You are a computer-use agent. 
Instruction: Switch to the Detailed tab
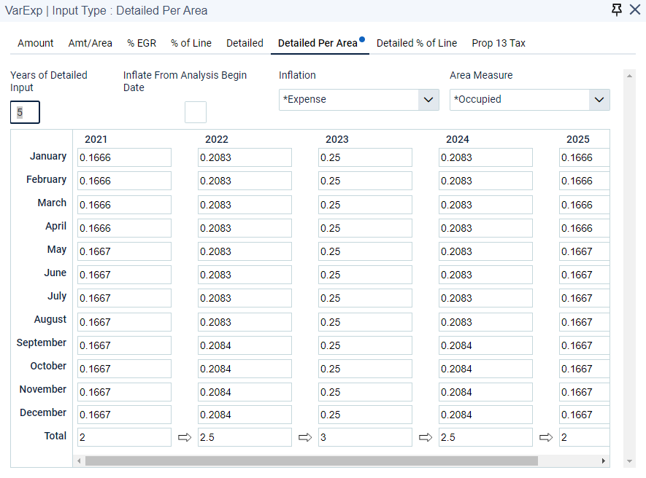pos(245,43)
